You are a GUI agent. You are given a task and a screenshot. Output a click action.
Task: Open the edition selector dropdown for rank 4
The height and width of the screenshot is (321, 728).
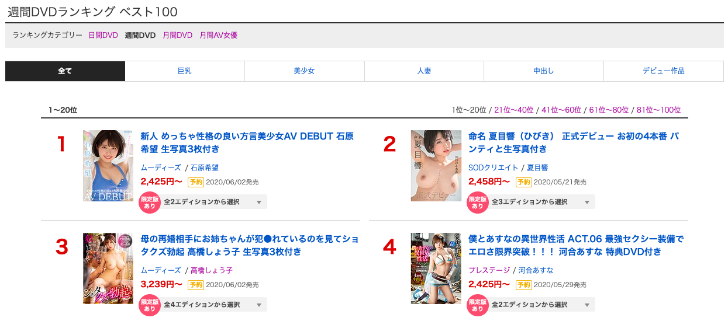pos(541,305)
